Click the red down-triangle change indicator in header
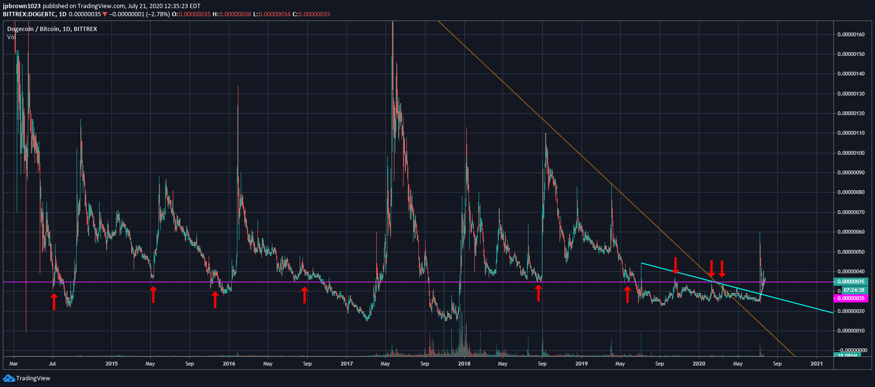Screen dimensions: 875x387 [105, 14]
